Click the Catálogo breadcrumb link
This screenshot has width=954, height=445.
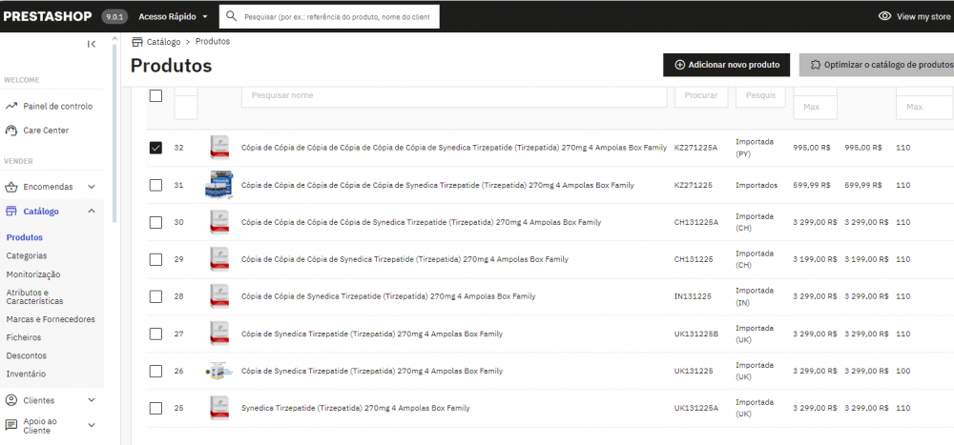click(164, 42)
